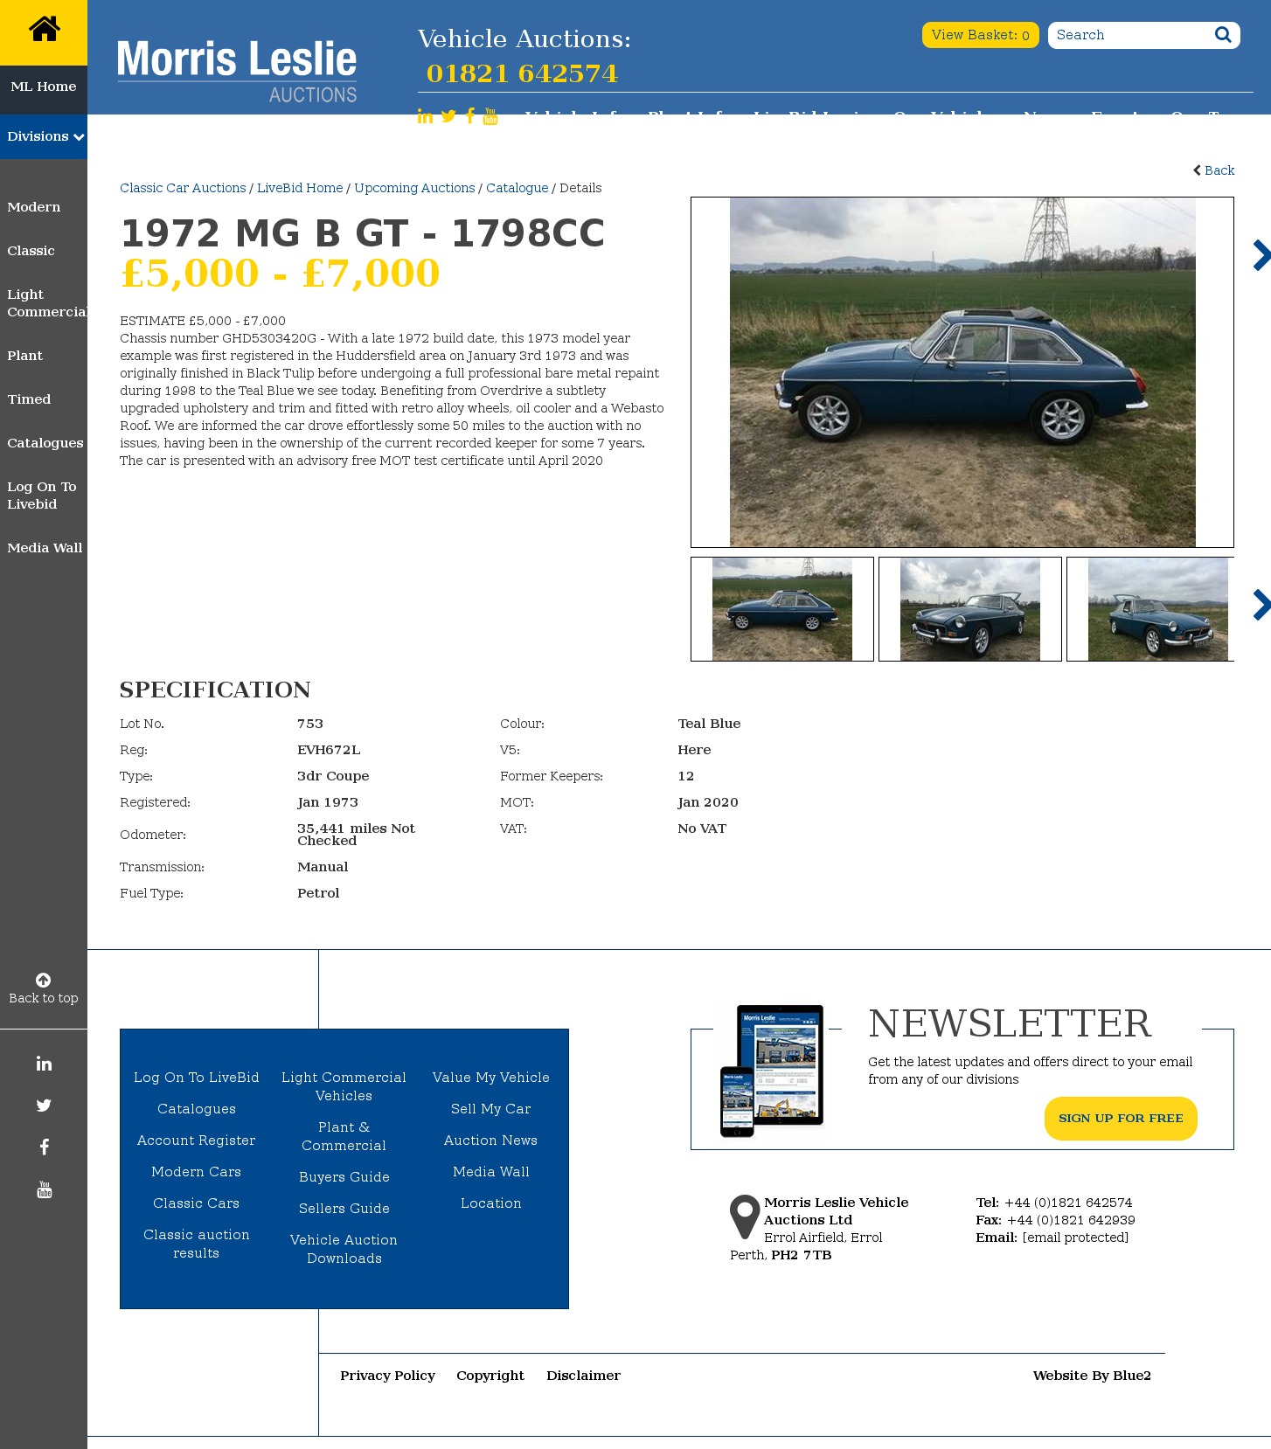Open Location footer link
This screenshot has height=1449, width=1271.
click(x=491, y=1203)
